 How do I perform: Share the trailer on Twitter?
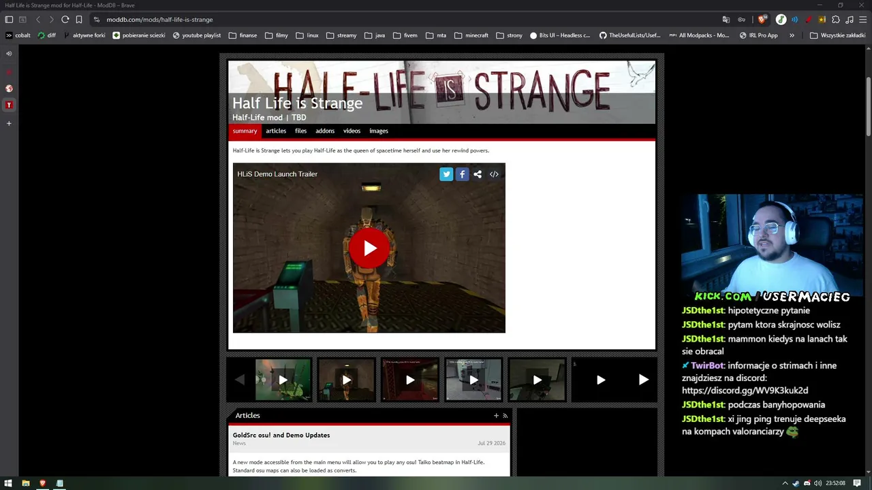point(446,174)
